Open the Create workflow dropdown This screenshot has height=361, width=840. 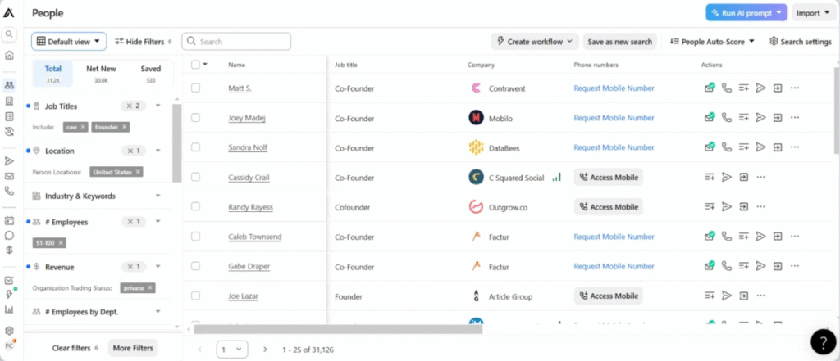coord(535,41)
